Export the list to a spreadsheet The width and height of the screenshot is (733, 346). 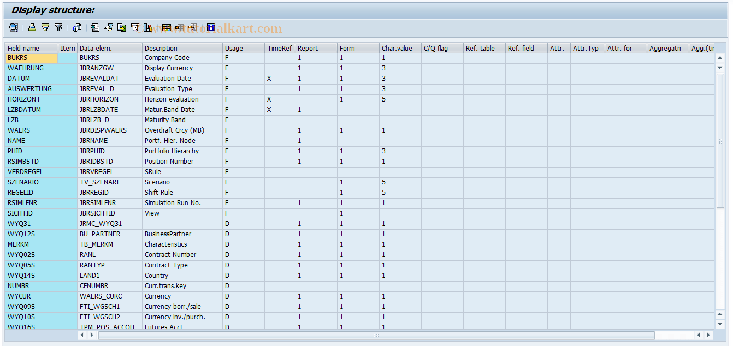pos(95,27)
